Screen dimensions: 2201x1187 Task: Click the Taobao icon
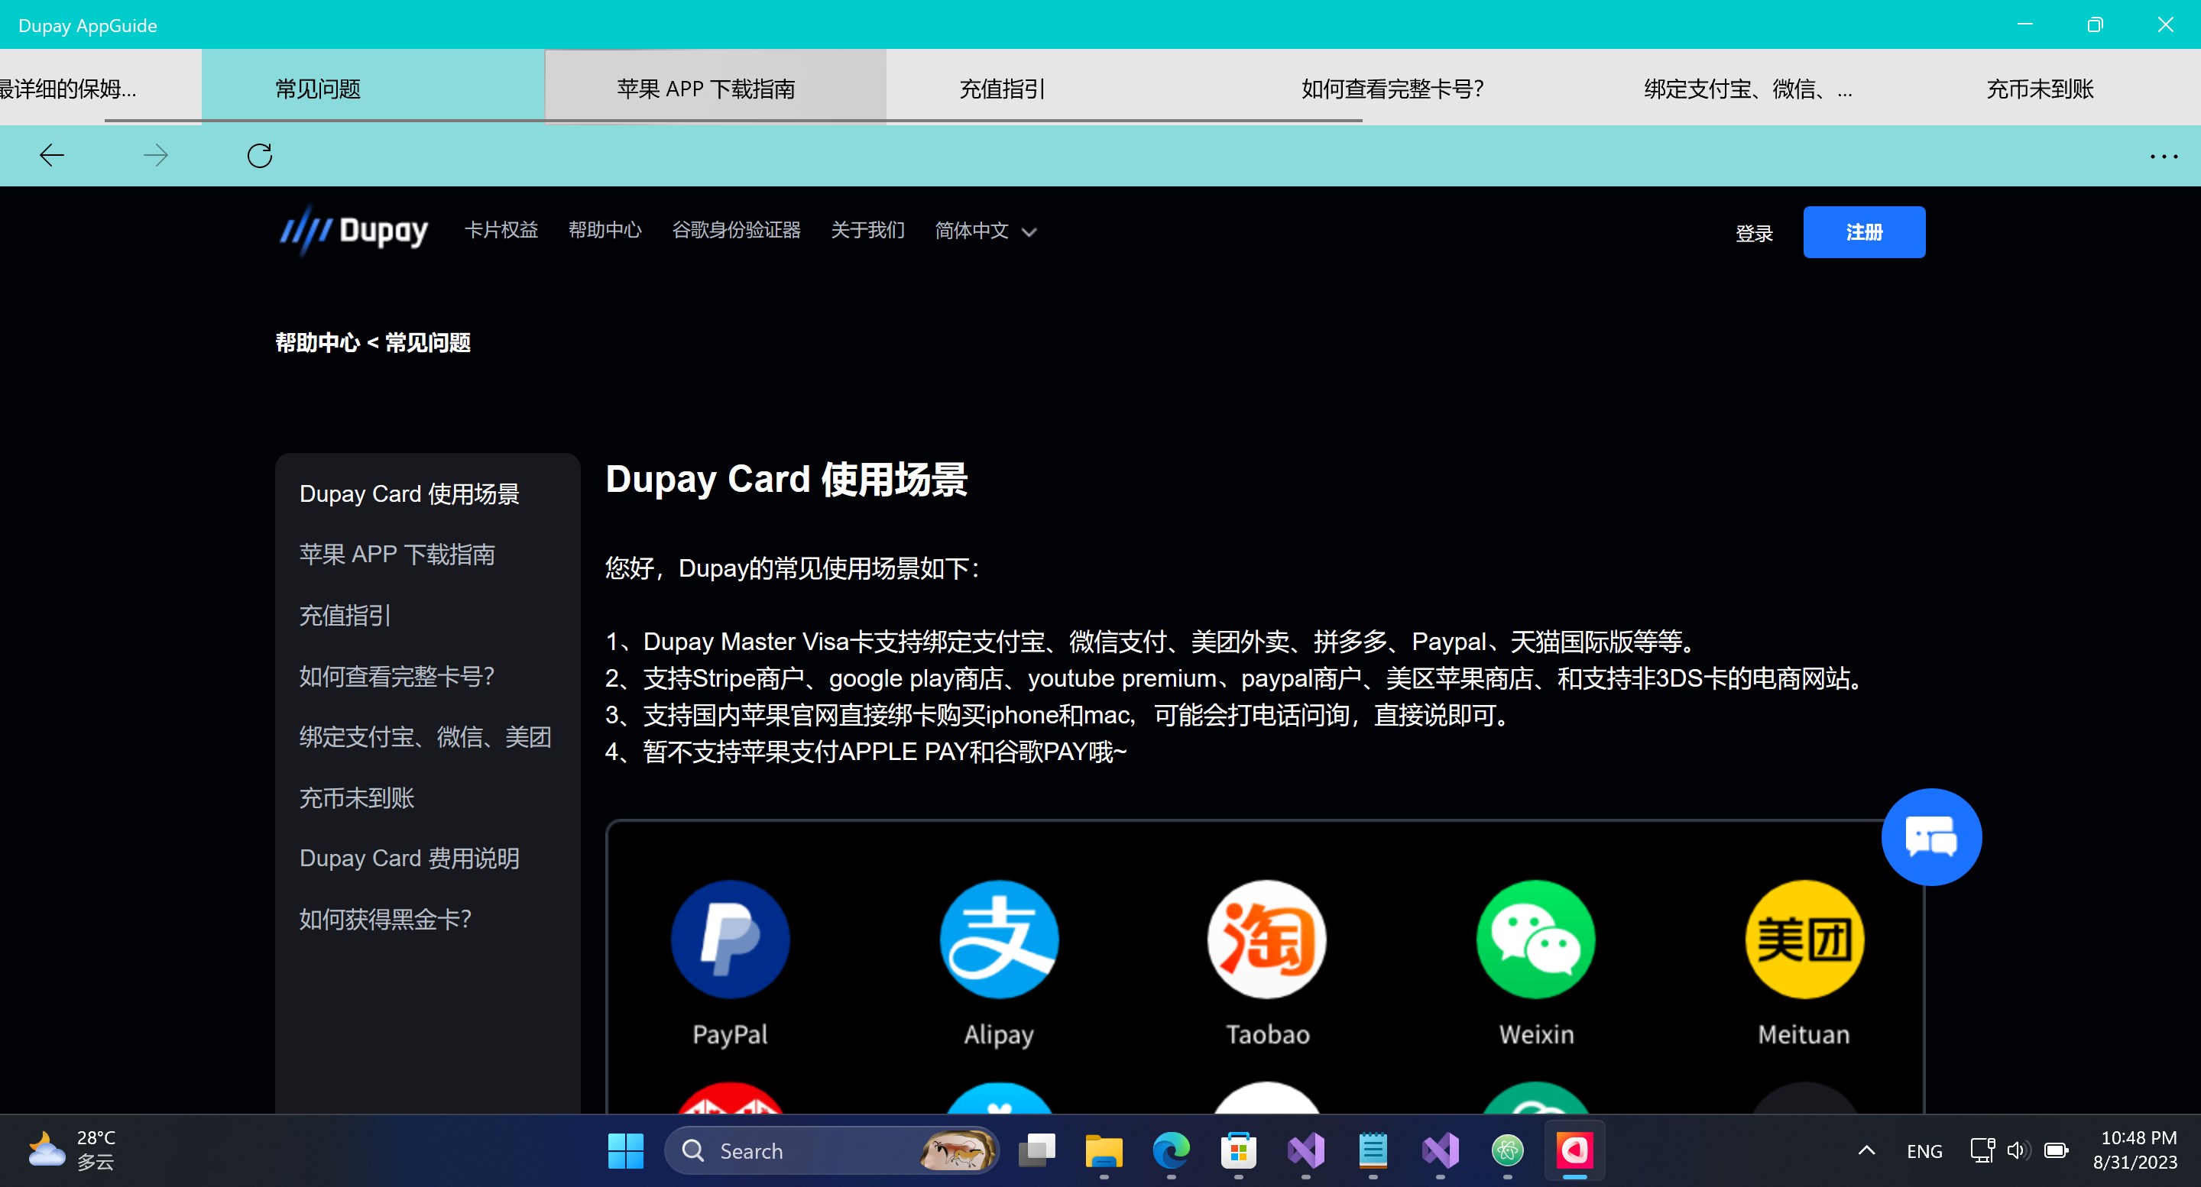1266,940
